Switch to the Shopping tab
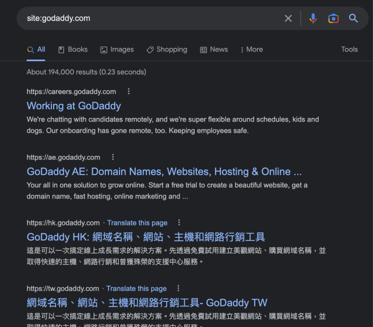This screenshot has height=327, width=373. [167, 50]
